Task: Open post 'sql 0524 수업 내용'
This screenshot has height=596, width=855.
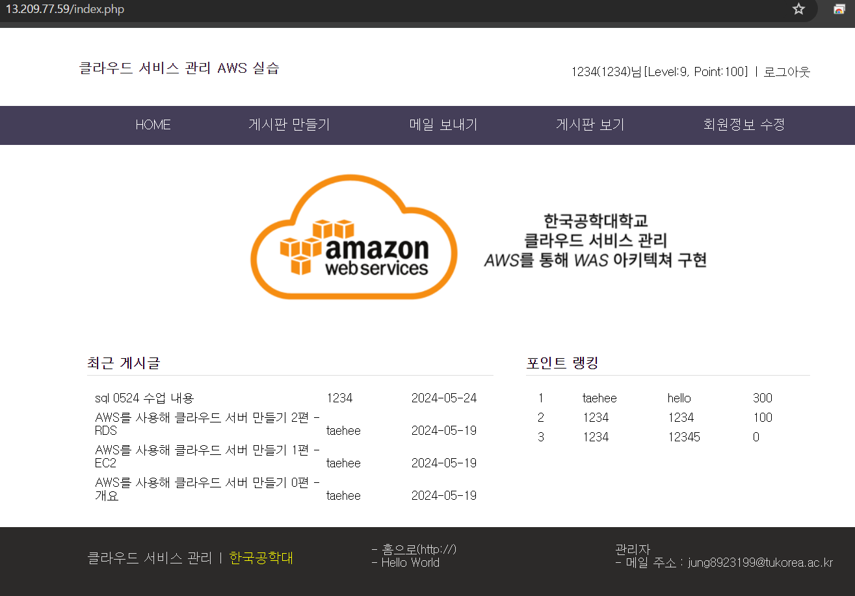Action: 144,398
